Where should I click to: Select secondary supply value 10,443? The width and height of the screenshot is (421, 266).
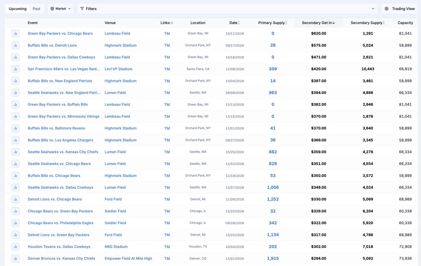tap(368, 69)
